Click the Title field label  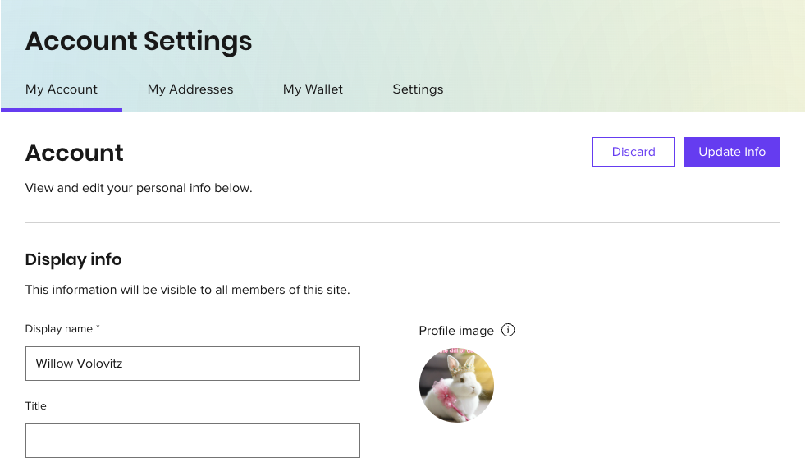(x=35, y=405)
